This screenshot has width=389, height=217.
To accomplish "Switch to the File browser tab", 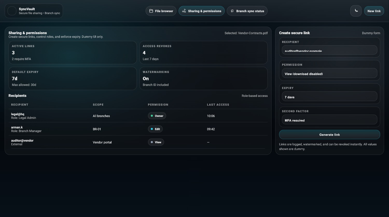I will tap(161, 11).
